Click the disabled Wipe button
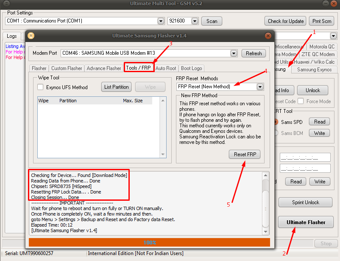The width and height of the screenshot is (340, 261). pos(150,87)
